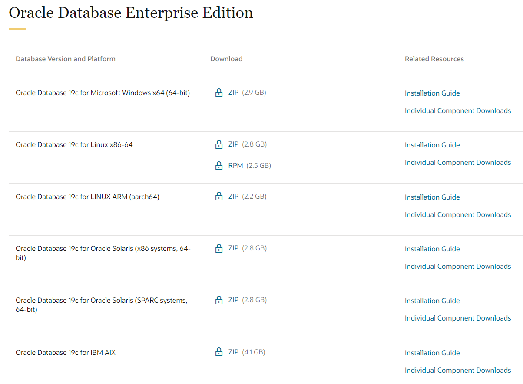
Task: Download the ZIP for IBM AIX
Action: [233, 352]
